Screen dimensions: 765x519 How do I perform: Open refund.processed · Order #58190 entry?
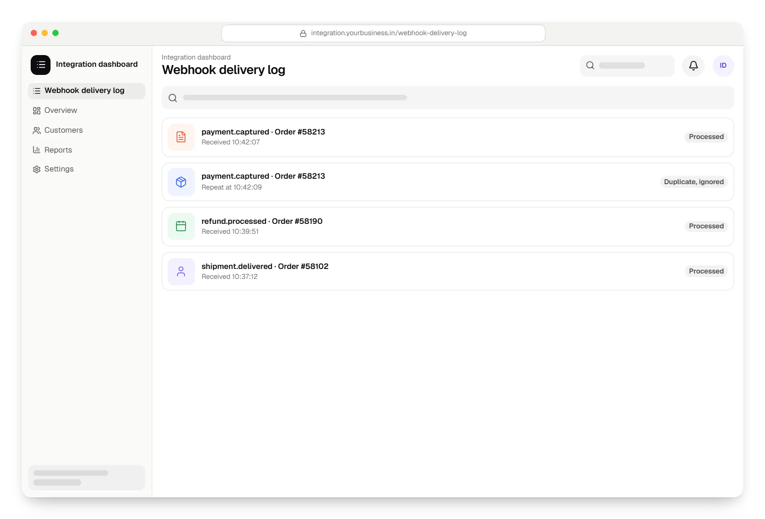[x=448, y=227]
